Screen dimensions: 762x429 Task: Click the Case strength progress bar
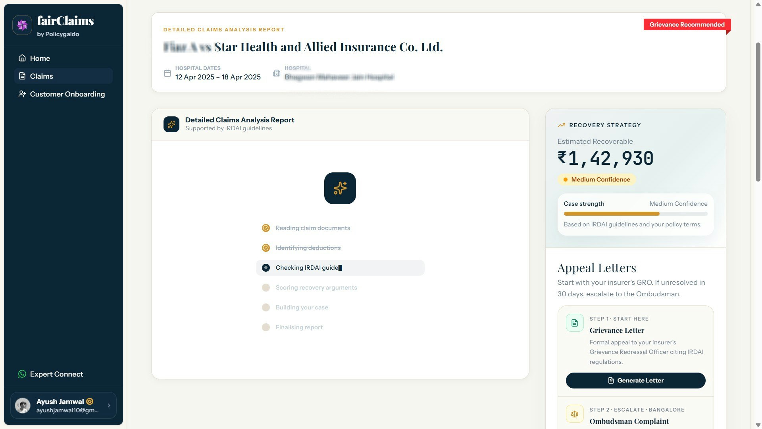coord(635,214)
